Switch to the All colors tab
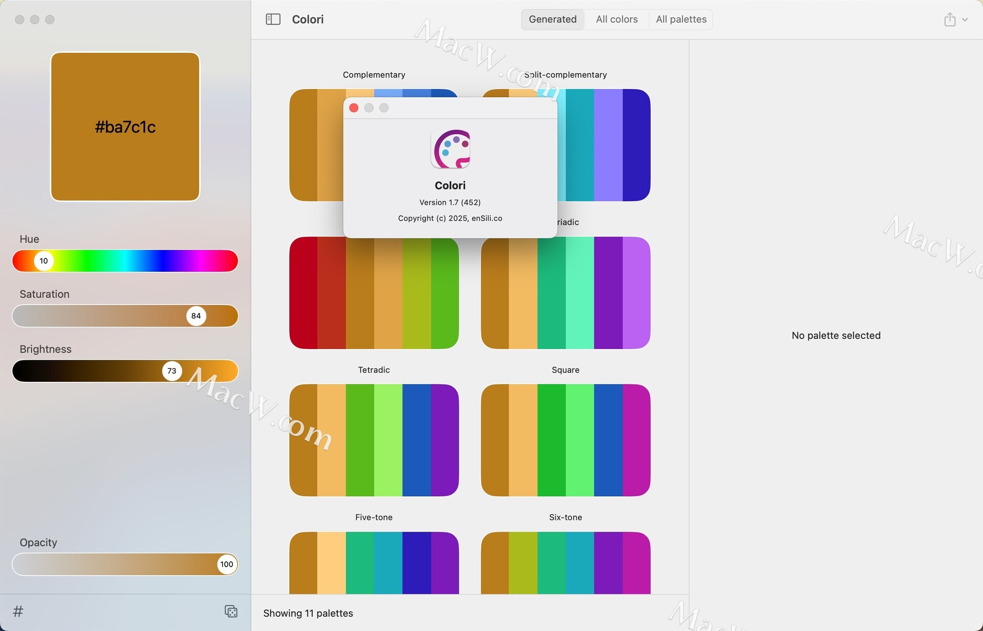This screenshot has width=983, height=631. [616, 19]
